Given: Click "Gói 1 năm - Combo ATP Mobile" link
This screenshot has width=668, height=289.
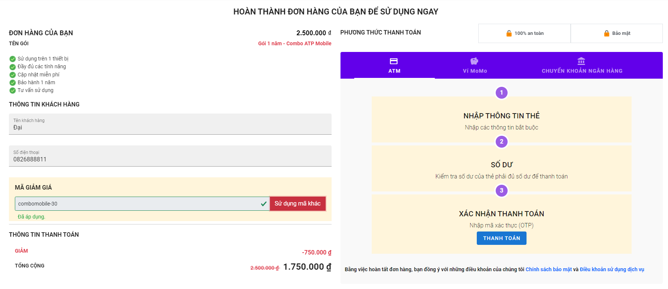Looking at the screenshot, I should click(295, 43).
